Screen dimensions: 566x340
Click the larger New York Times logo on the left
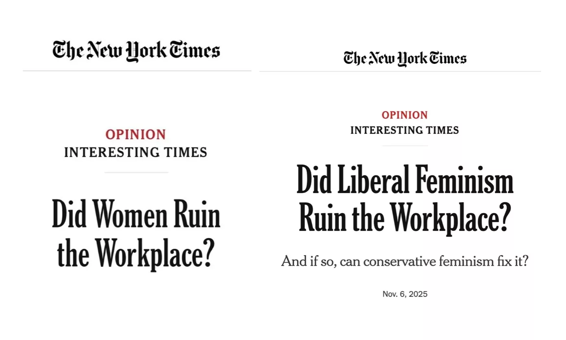136,51
